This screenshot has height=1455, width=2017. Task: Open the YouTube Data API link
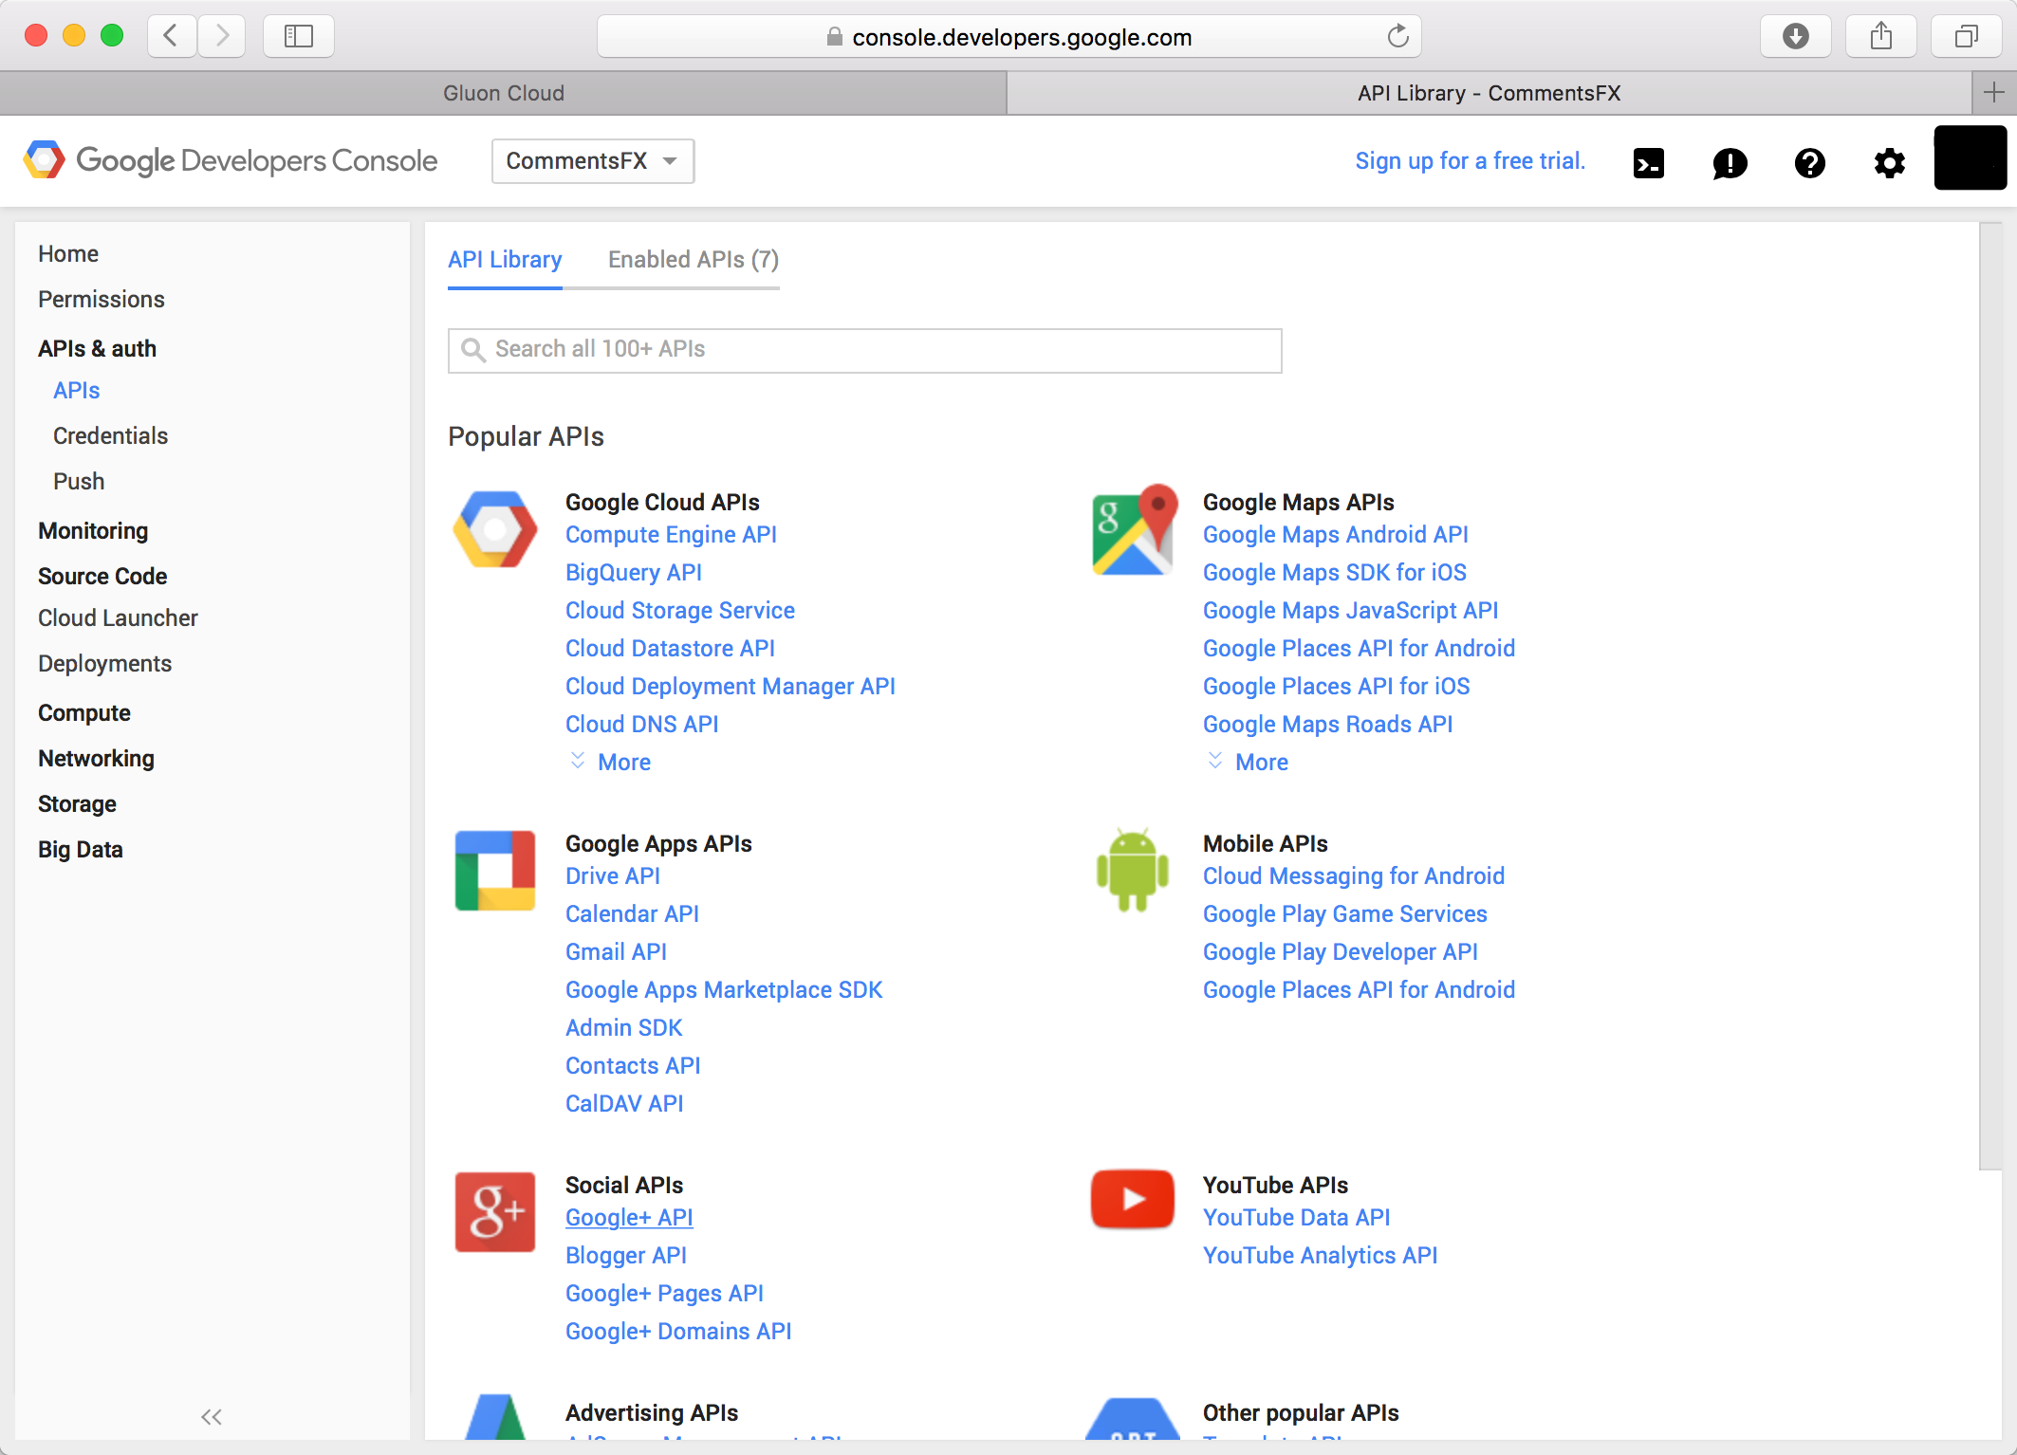pyautogui.click(x=1296, y=1217)
